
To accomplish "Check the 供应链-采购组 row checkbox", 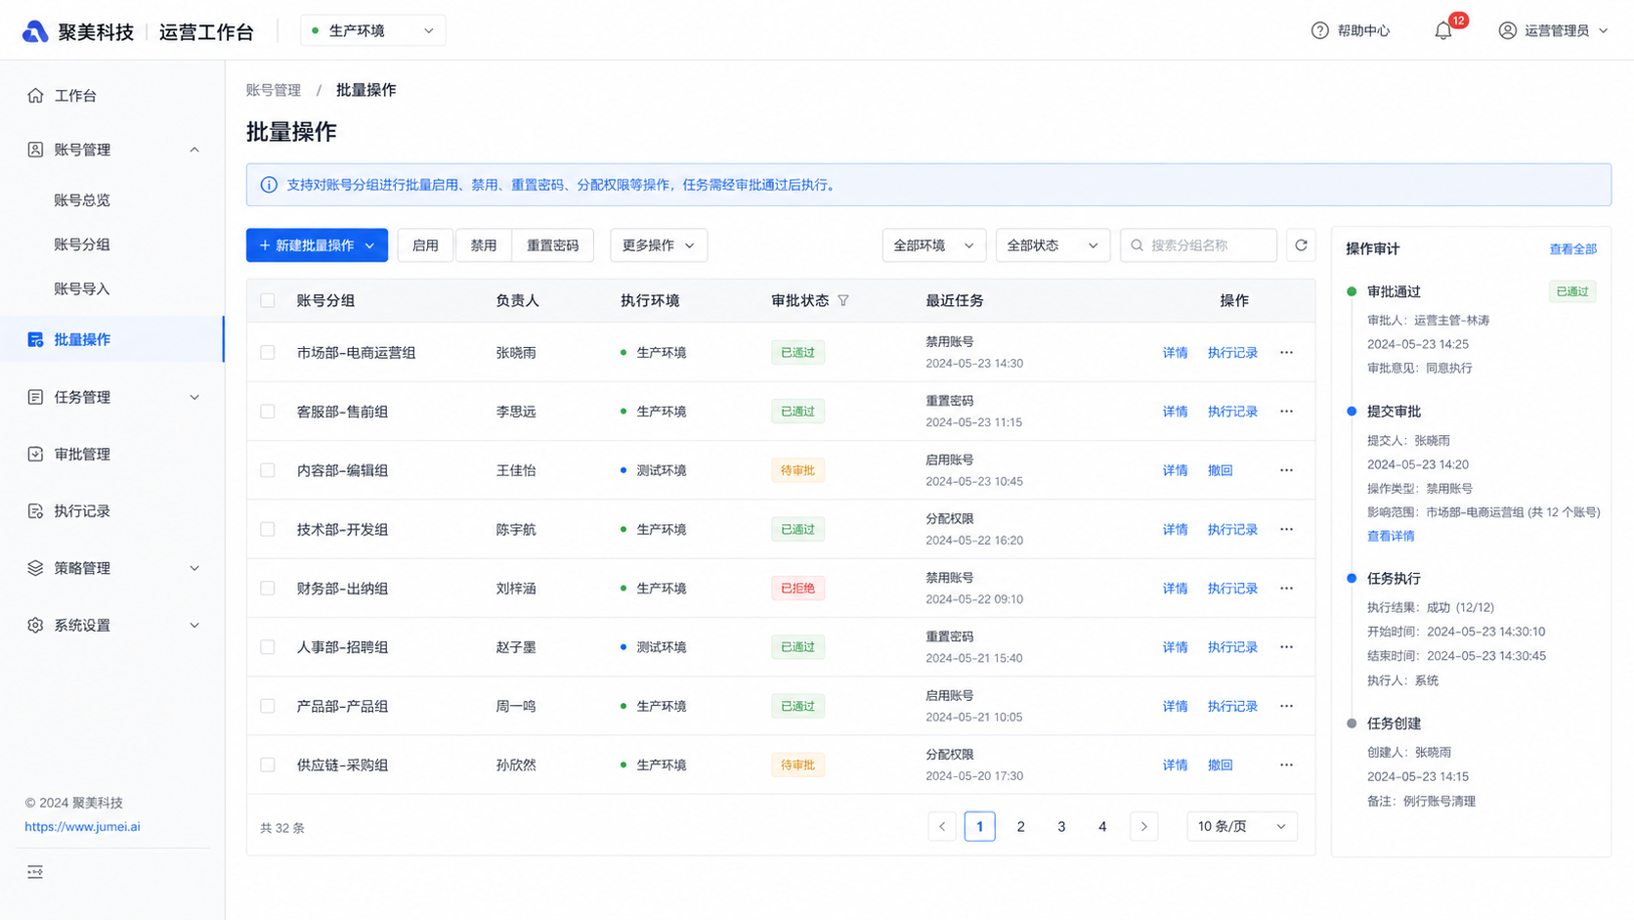I will tap(268, 765).
